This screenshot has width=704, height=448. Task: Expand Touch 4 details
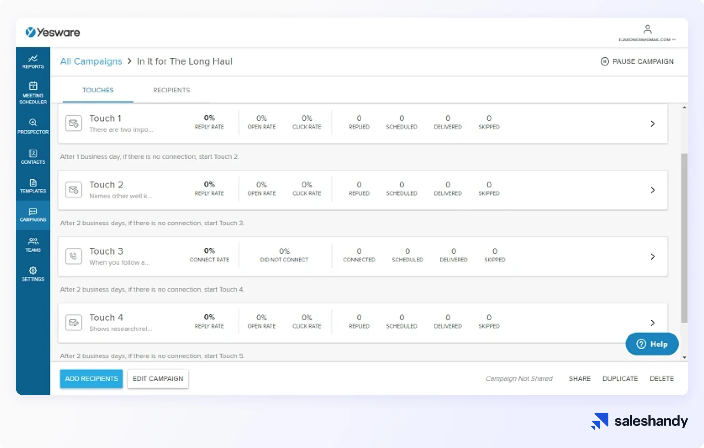pos(653,323)
